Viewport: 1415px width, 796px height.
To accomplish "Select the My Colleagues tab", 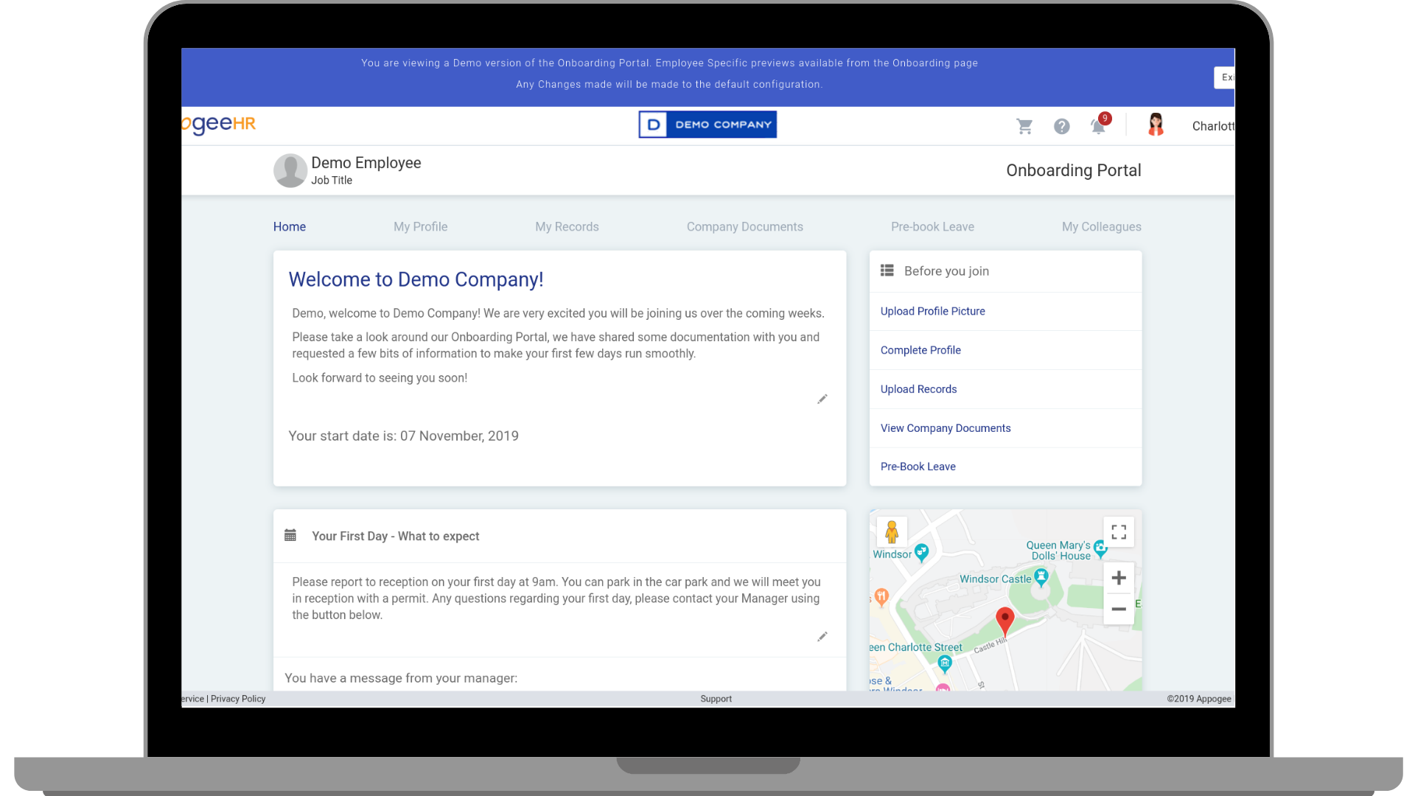I will pos(1101,226).
